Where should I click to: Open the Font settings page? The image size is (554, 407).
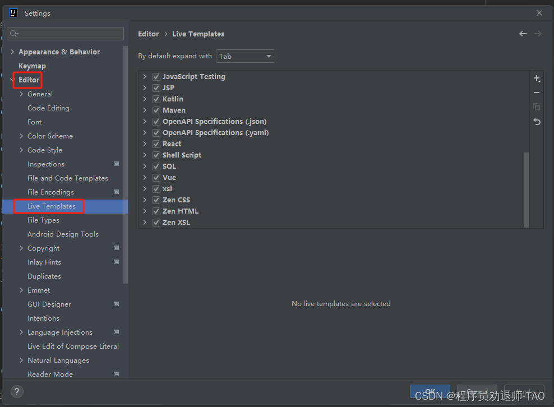[x=35, y=122]
